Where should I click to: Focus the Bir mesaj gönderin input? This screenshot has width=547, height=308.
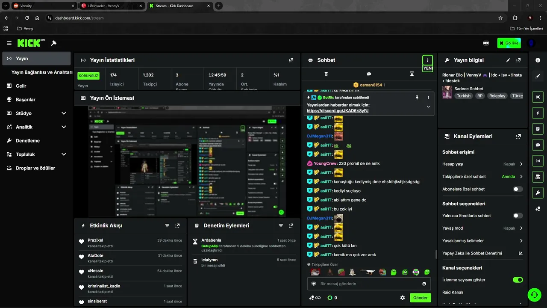pyautogui.click(x=369, y=284)
